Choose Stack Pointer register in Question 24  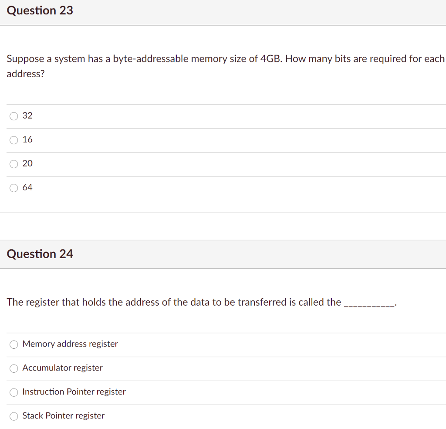pyautogui.click(x=14, y=416)
